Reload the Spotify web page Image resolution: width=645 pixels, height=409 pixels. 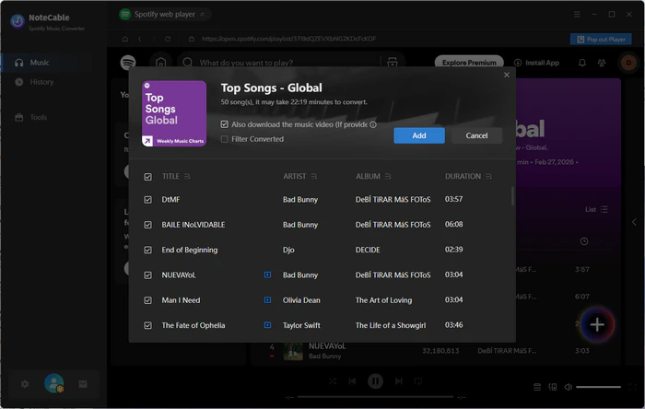168,39
